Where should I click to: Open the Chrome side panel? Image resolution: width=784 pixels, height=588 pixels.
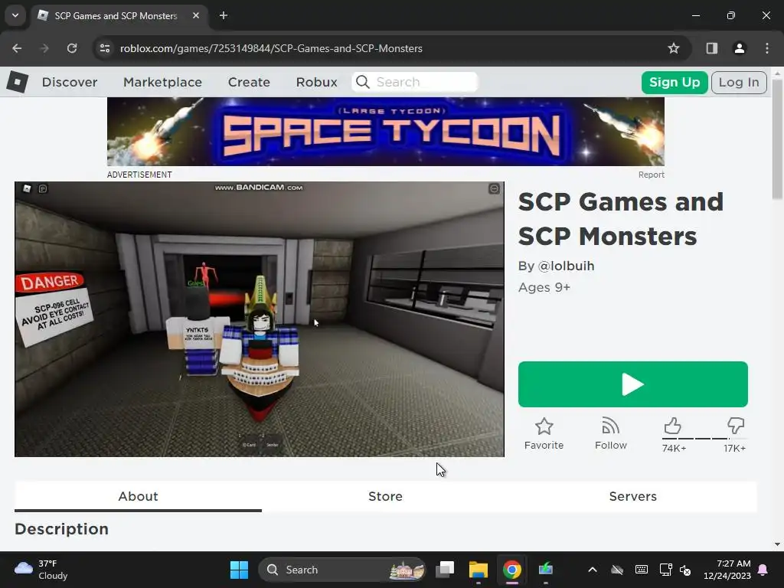click(711, 48)
